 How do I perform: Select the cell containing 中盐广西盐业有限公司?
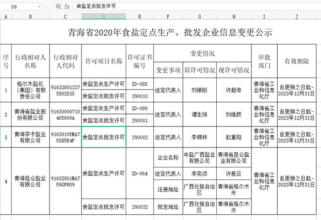click(199, 158)
